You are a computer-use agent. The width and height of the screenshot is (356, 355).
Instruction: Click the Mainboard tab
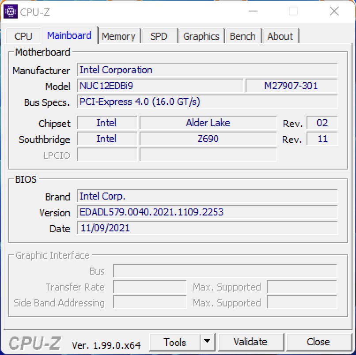click(69, 35)
